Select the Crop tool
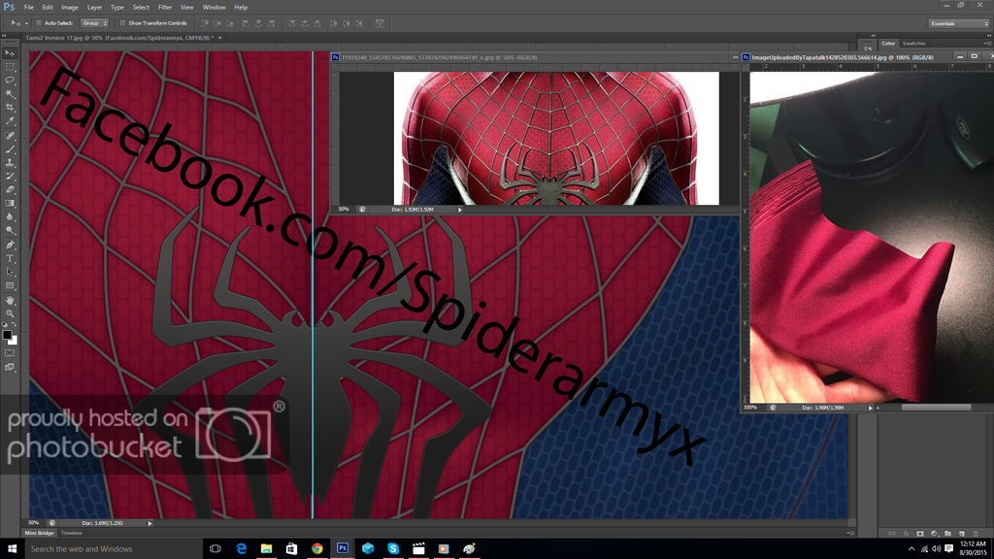The height and width of the screenshot is (559, 994). pyautogui.click(x=10, y=108)
